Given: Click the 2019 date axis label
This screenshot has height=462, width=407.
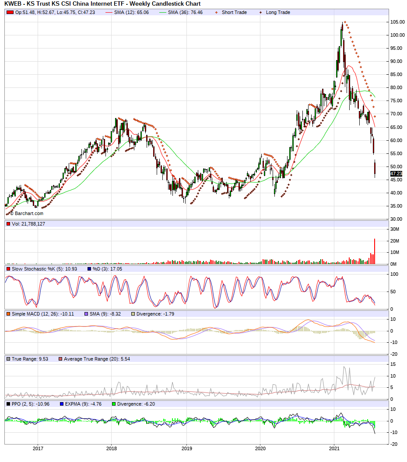Looking at the screenshot, I should click(x=186, y=448).
